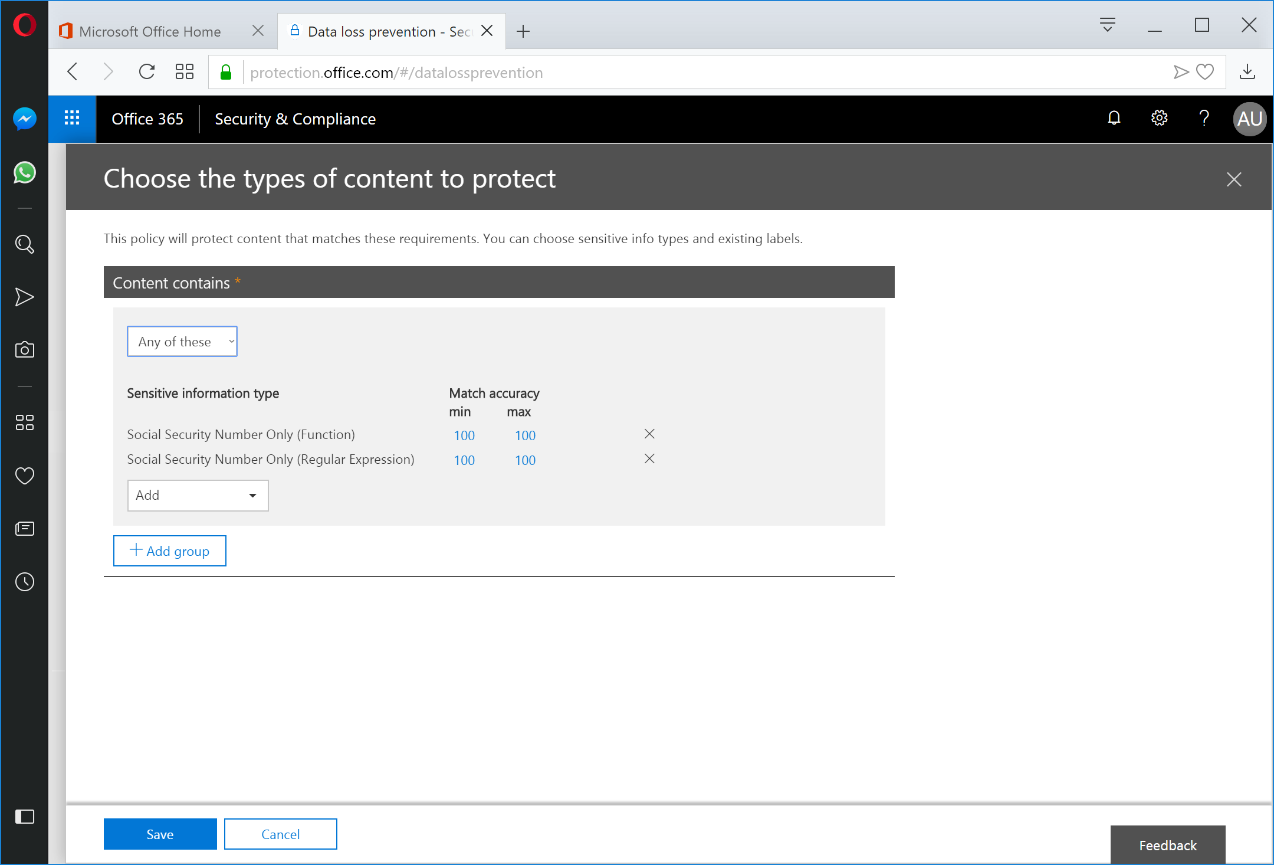Open Office 365 settings gear
Viewport: 1274px width, 865px height.
coord(1158,118)
